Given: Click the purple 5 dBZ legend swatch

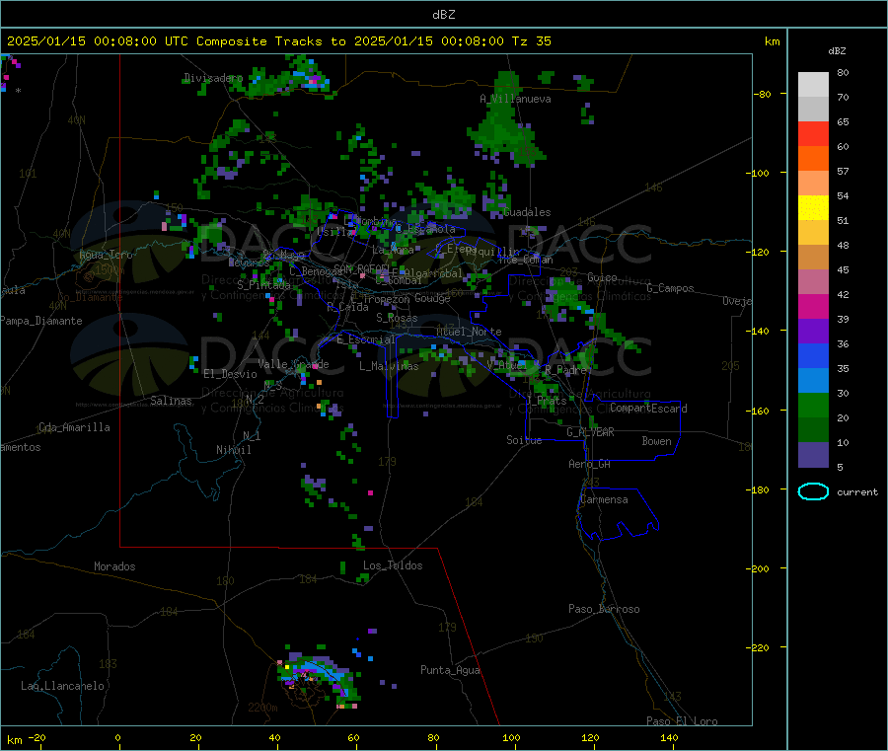Looking at the screenshot, I should coord(813,455).
